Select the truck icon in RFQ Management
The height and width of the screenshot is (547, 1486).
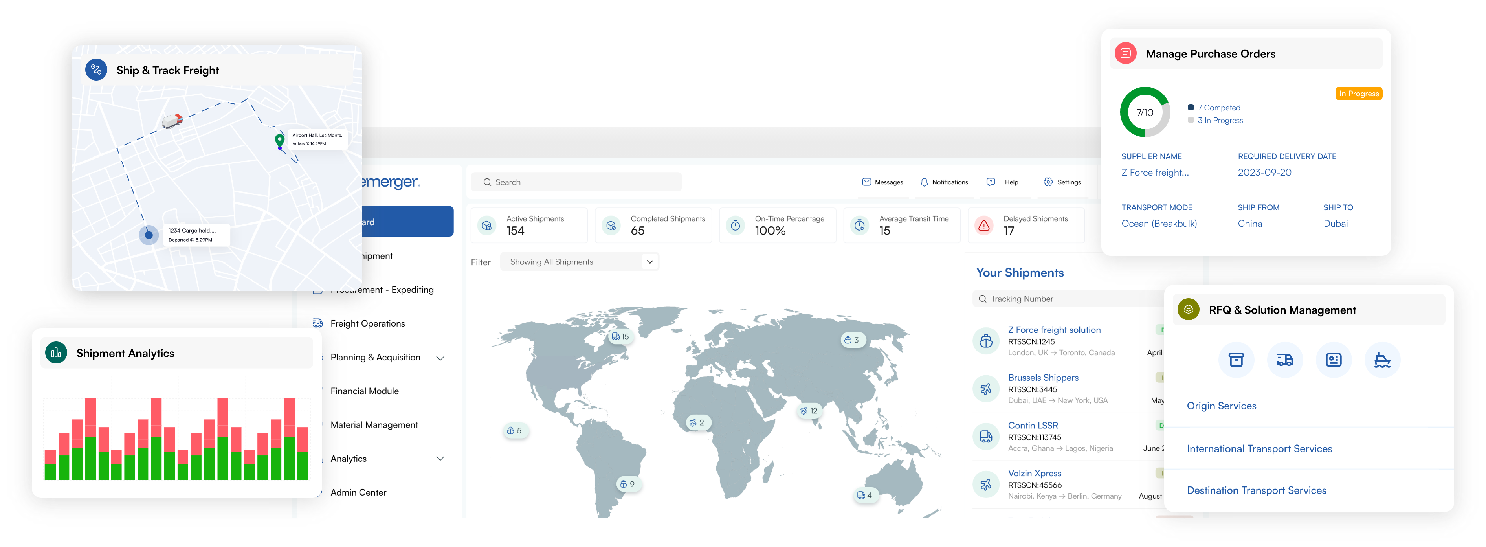pyautogui.click(x=1285, y=360)
